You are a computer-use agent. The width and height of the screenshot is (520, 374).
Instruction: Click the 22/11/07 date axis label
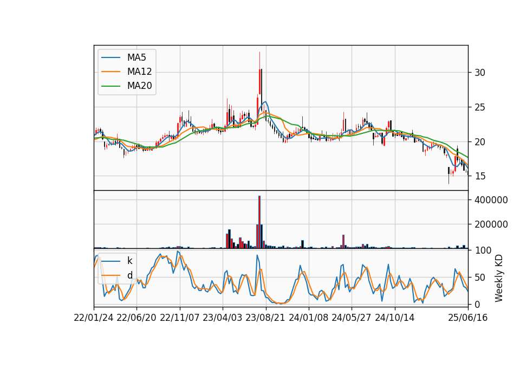pos(180,318)
